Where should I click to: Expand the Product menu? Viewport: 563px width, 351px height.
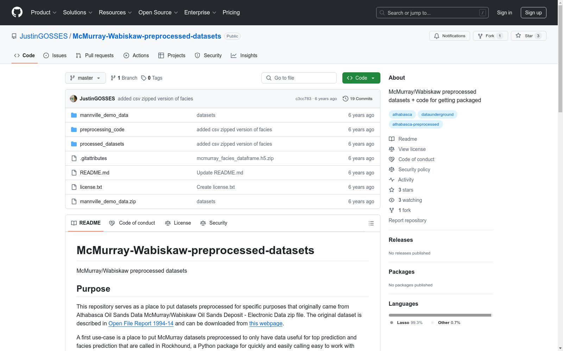pyautogui.click(x=44, y=13)
